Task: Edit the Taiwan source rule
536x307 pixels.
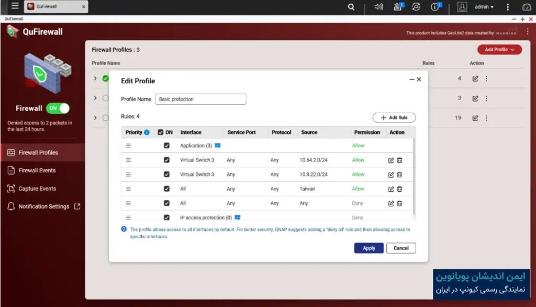Action: click(390, 189)
